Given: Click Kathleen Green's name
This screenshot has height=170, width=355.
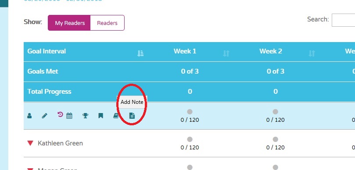Looking at the screenshot, I should click(x=60, y=143).
